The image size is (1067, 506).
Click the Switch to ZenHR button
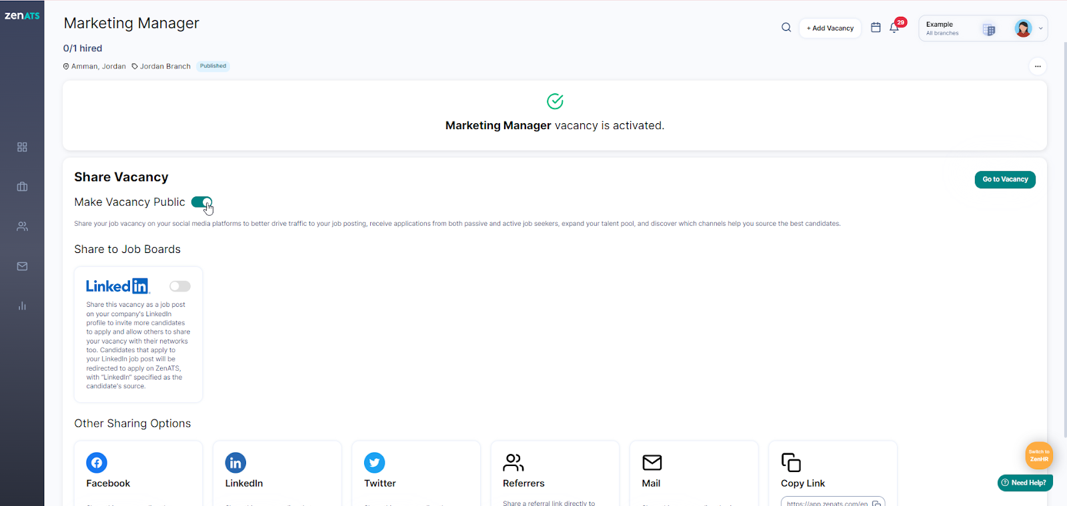coord(1039,455)
